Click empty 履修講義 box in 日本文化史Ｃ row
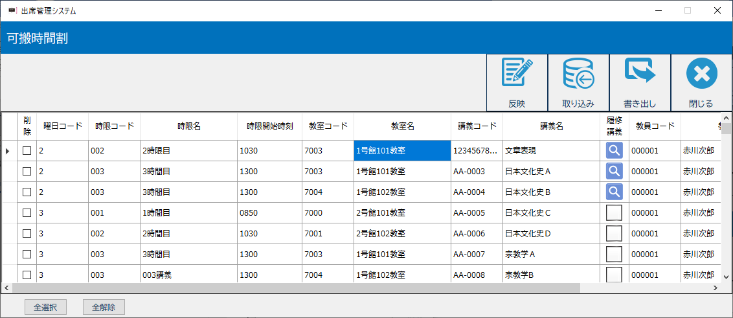This screenshot has height=318, width=733. (x=614, y=212)
